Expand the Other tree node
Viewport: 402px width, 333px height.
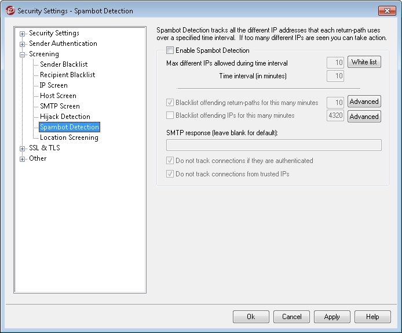click(23, 159)
